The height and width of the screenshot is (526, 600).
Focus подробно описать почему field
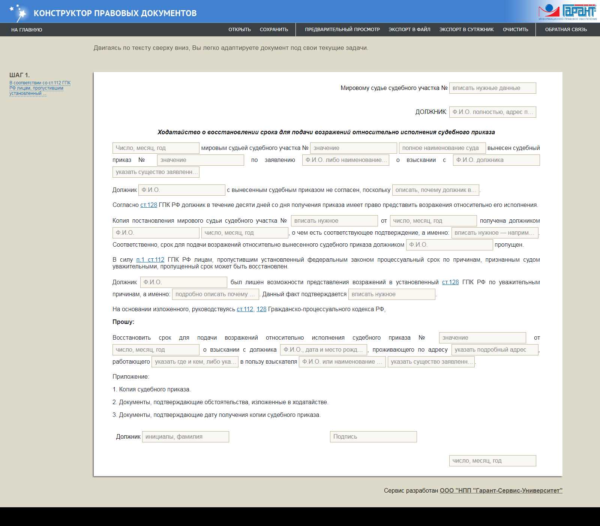click(x=216, y=294)
